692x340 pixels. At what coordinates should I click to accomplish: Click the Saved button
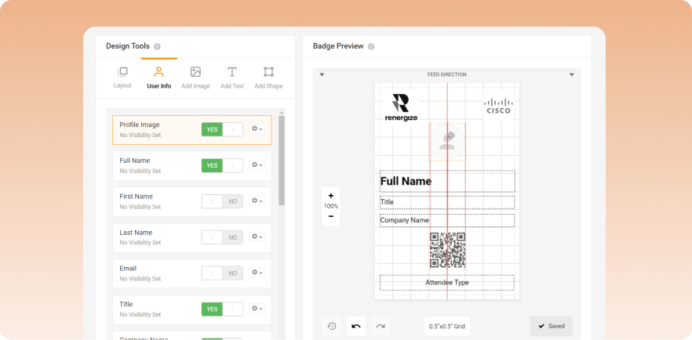click(551, 326)
